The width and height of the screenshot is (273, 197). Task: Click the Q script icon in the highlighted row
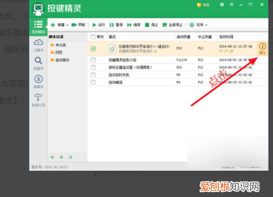click(x=112, y=49)
